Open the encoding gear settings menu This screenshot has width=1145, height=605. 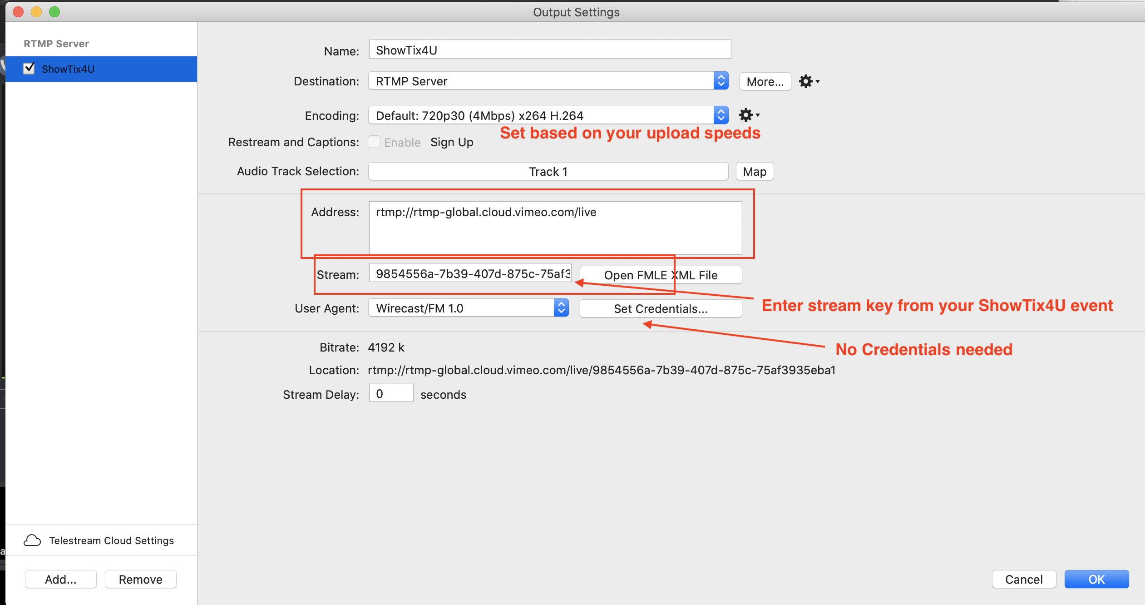(x=749, y=115)
